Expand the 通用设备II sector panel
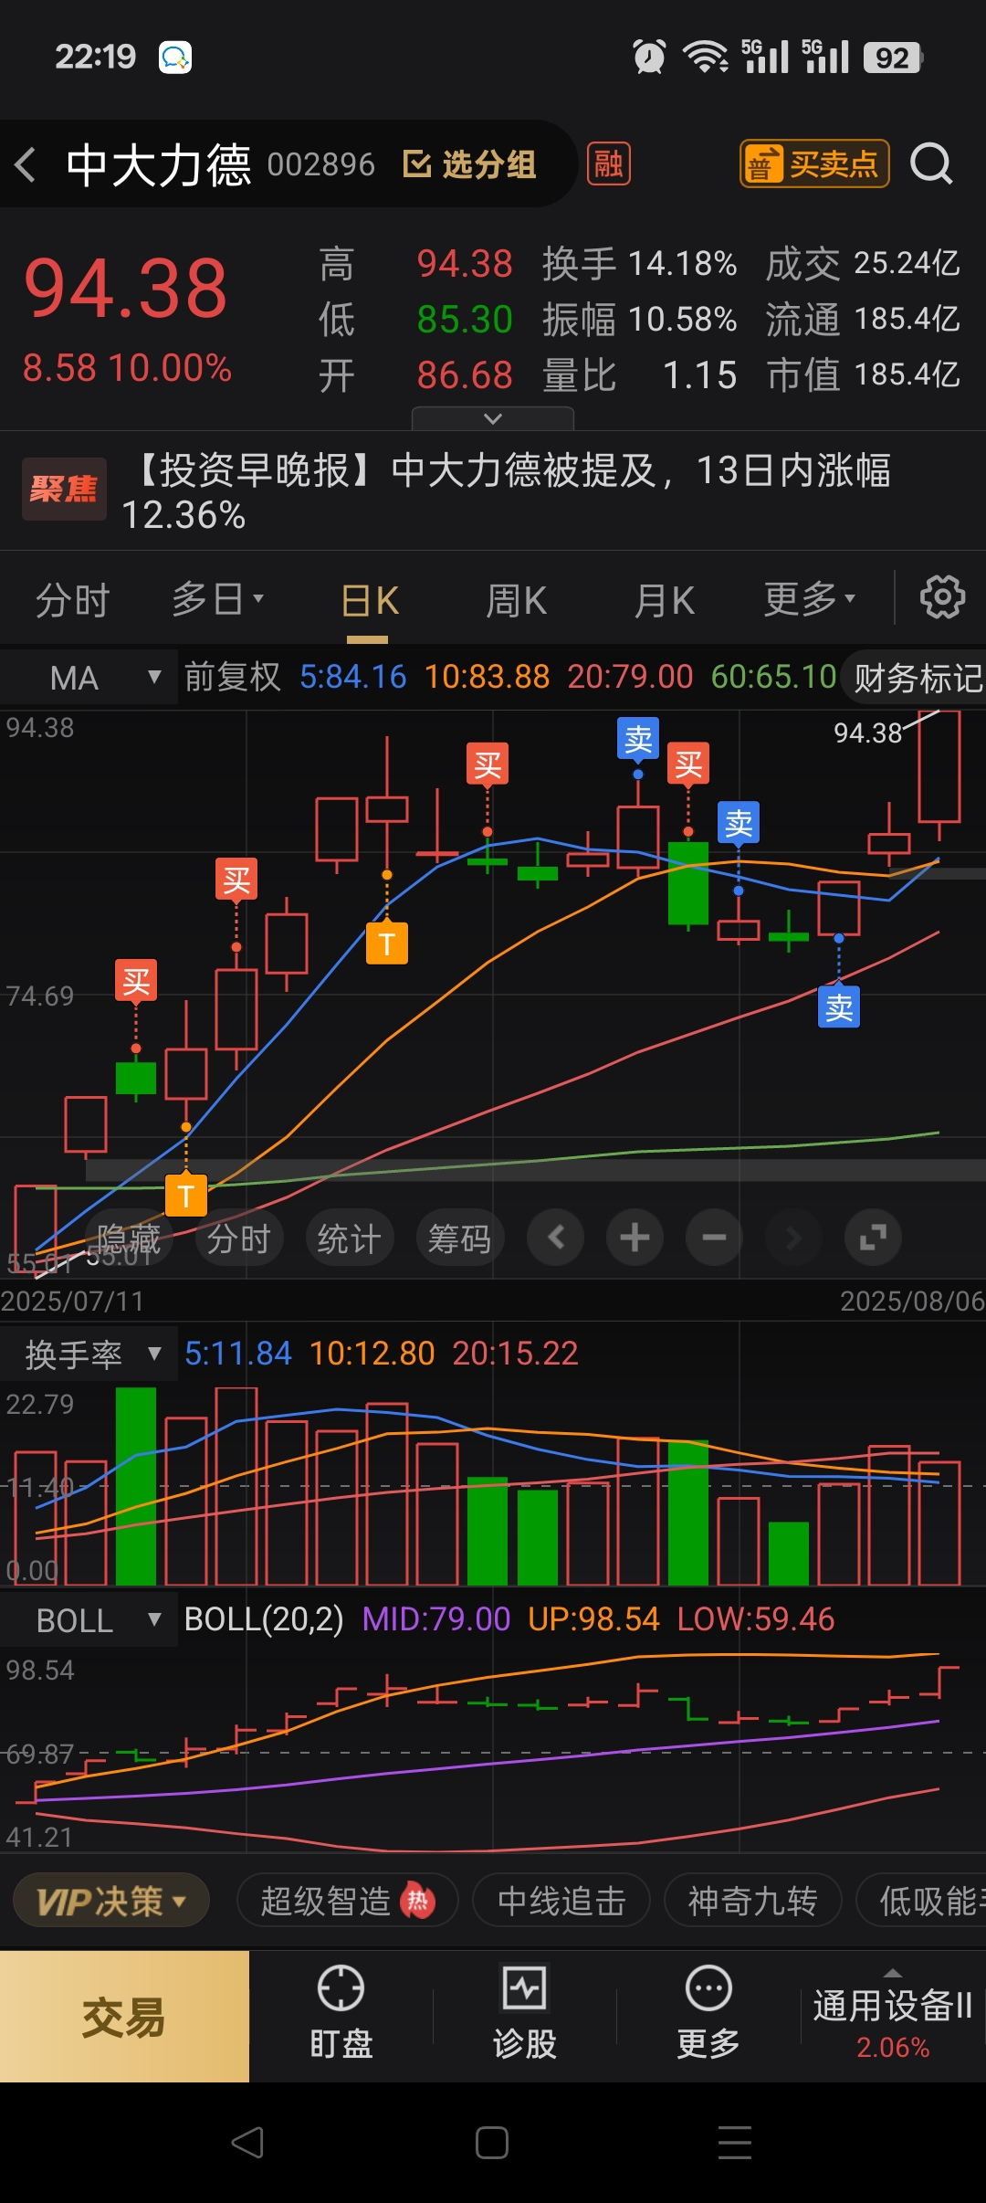 893,2017
